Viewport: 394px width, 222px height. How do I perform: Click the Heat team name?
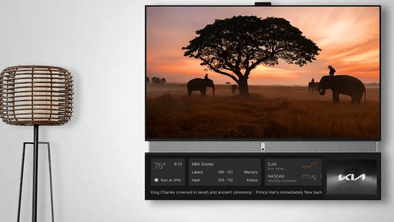coord(196,180)
